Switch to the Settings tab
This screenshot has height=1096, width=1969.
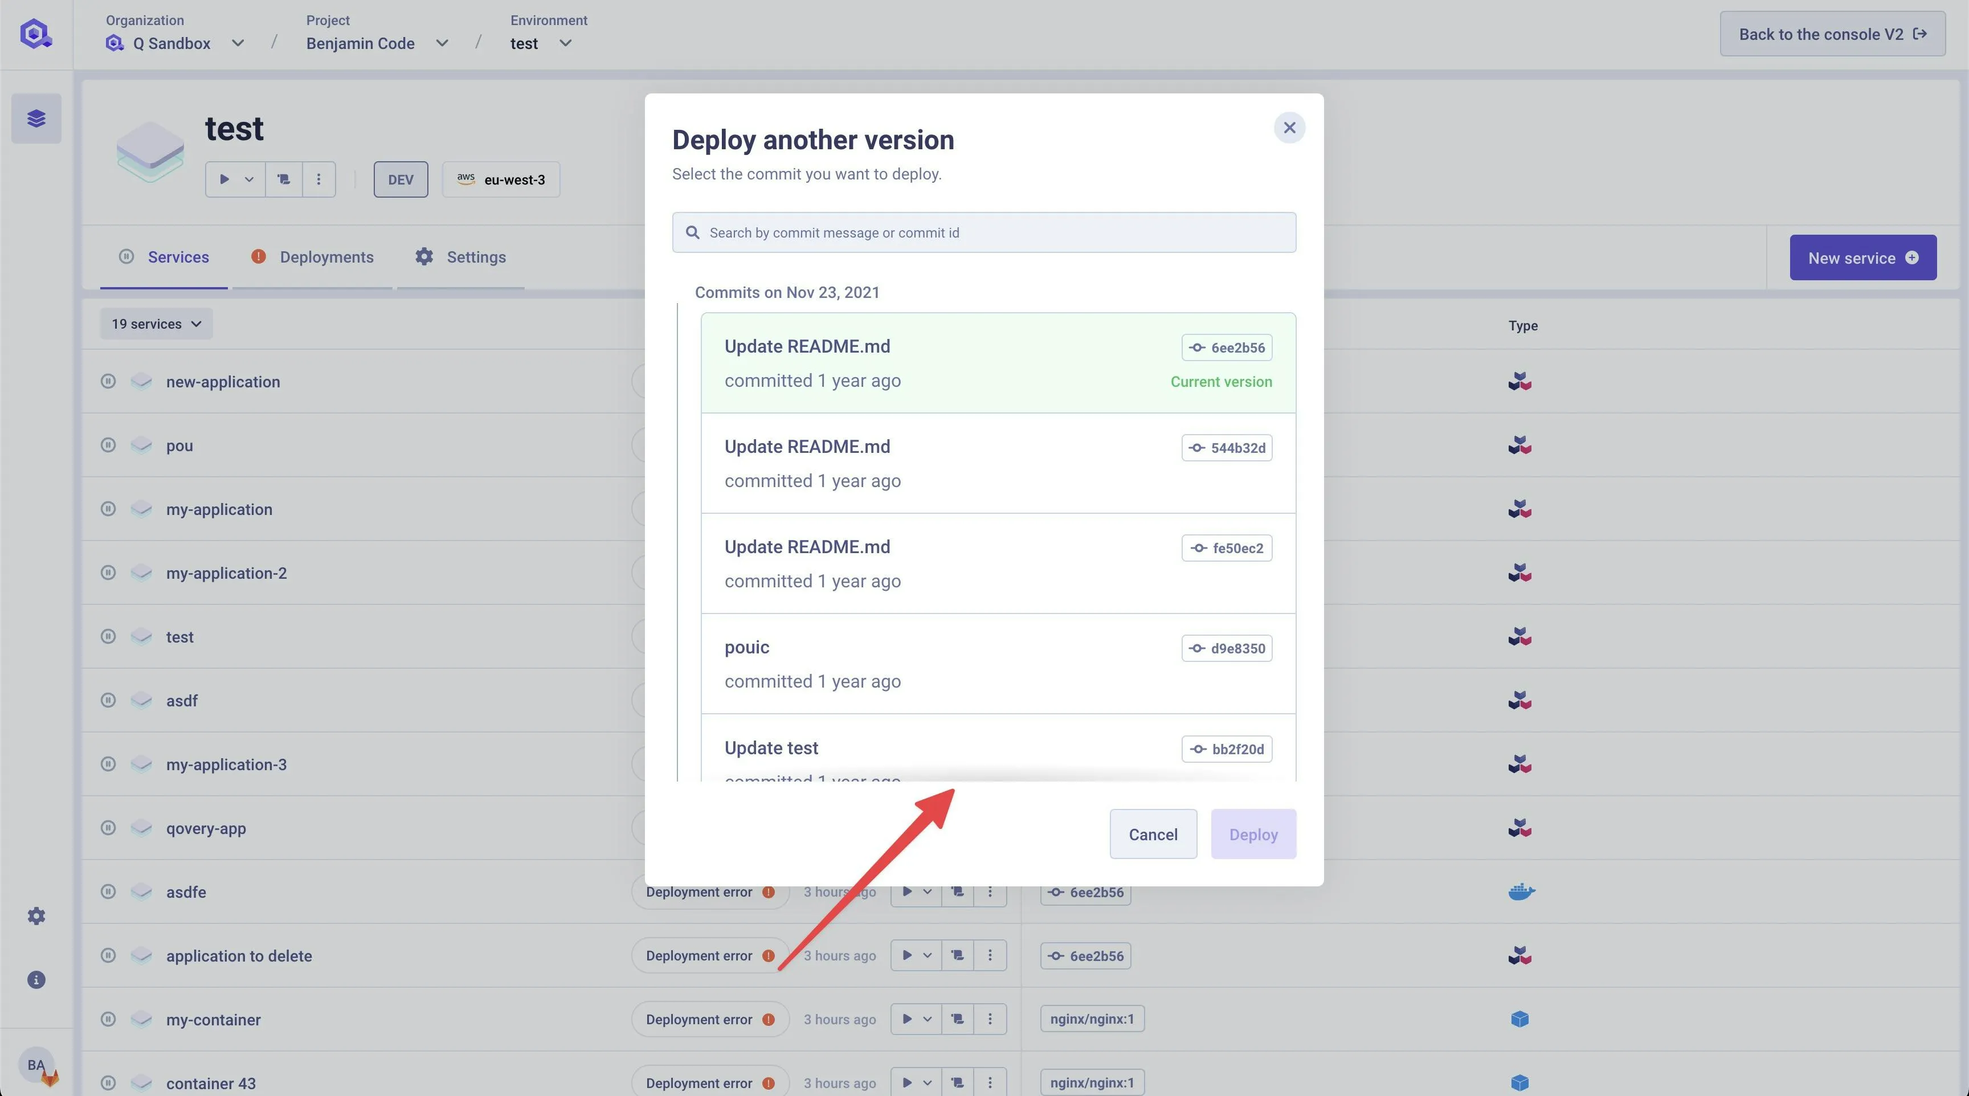tap(475, 257)
